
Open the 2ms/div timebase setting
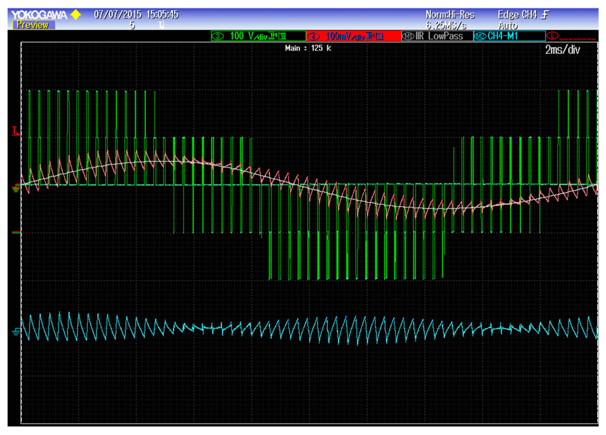[562, 50]
